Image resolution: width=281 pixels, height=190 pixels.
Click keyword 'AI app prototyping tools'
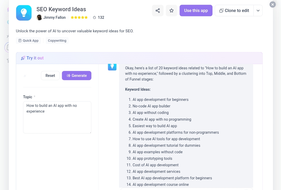tap(152, 158)
